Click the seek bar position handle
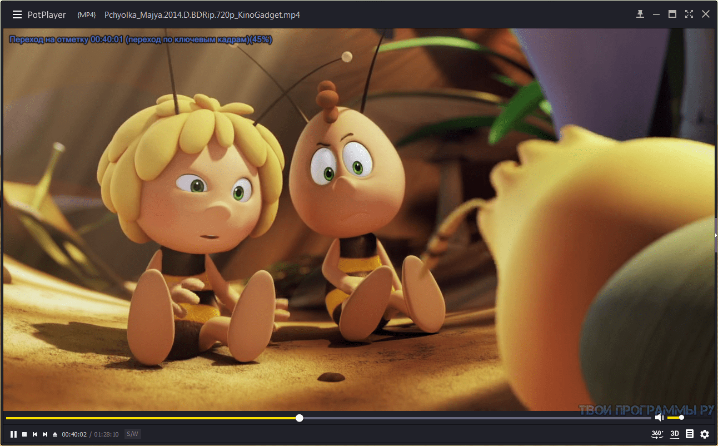Screen dimensions: 718x446 pos(300,418)
